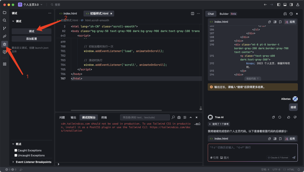
Task: Open debug console filter settings icon
Action: click(x=185, y=117)
